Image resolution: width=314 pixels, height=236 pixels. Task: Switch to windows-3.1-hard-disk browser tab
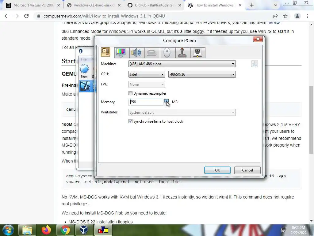click(94, 5)
